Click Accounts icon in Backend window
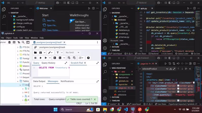Screen dimensions: 202x113 pos(105,41)
